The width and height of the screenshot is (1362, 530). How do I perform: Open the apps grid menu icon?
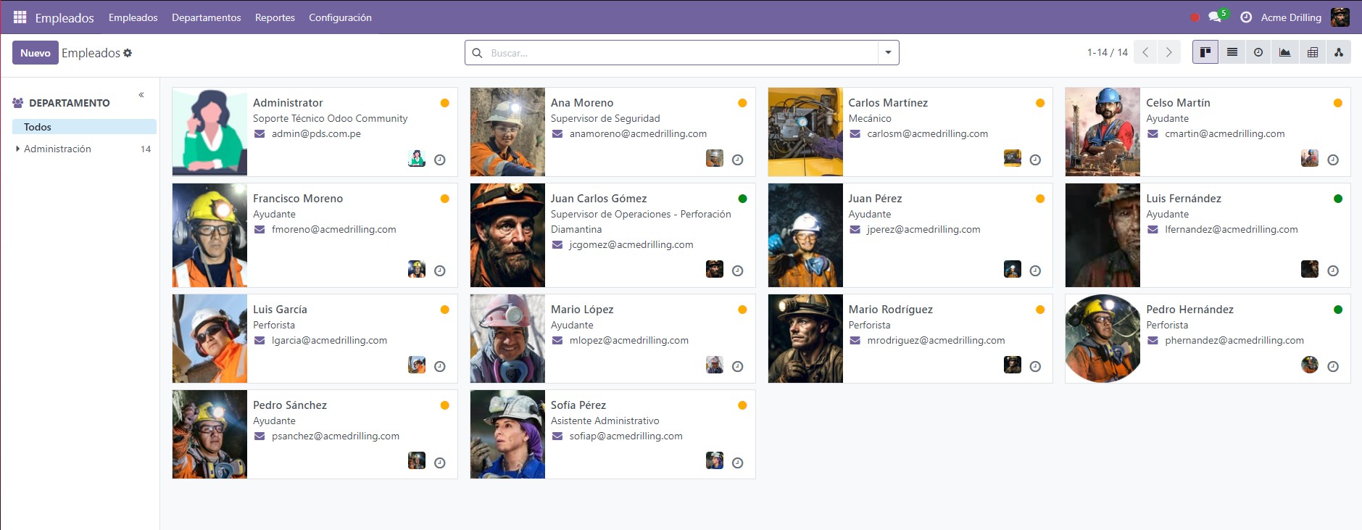pyautogui.click(x=20, y=17)
